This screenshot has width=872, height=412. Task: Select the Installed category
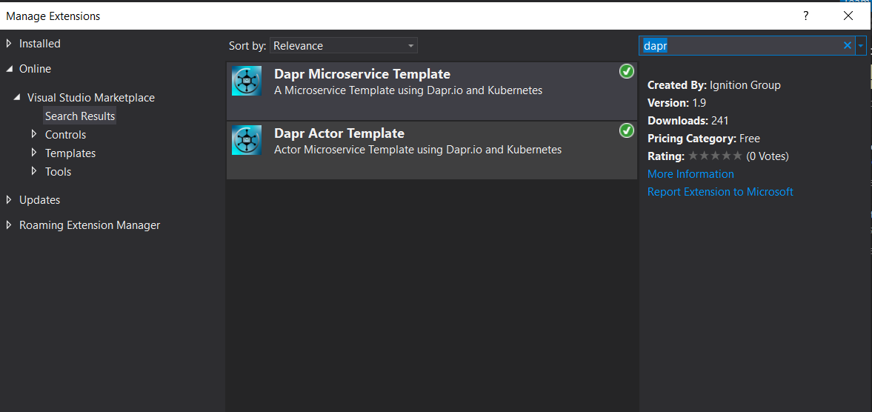[x=40, y=44]
